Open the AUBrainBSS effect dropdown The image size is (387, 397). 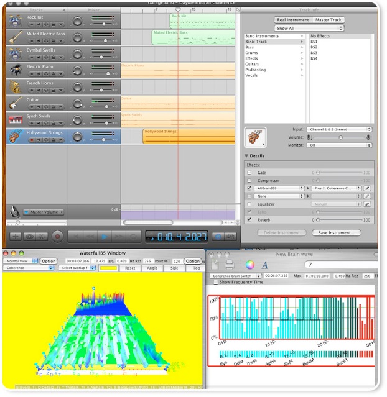tap(279, 188)
